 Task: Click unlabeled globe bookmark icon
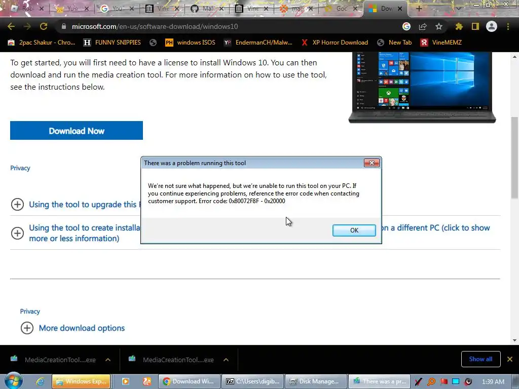pyautogui.click(x=153, y=43)
